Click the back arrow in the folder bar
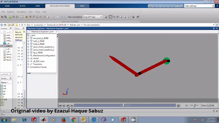Screen dimensions: 219x123 pyautogui.click(x=2, y=25)
